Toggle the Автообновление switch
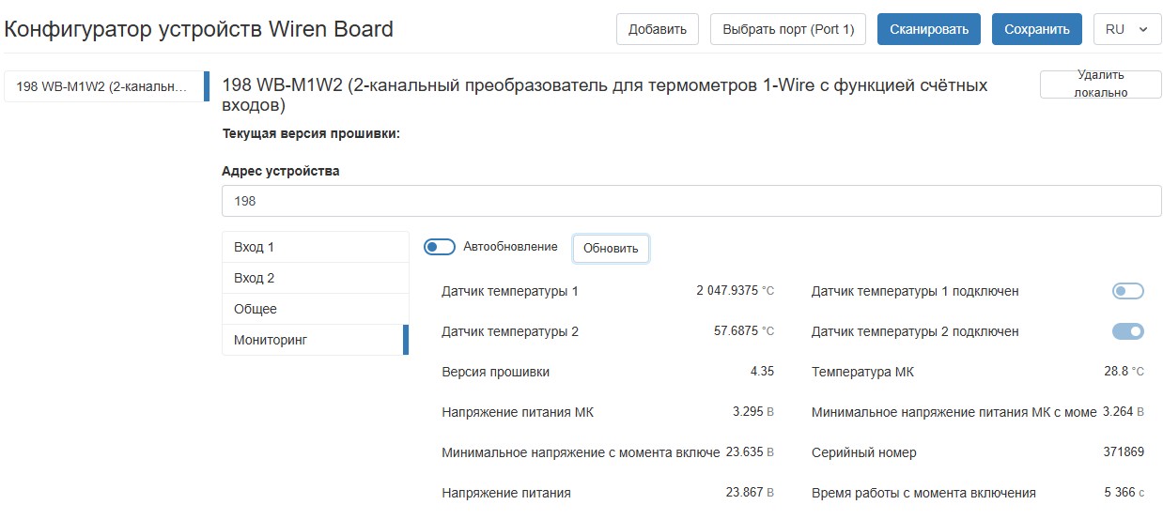 click(x=440, y=247)
